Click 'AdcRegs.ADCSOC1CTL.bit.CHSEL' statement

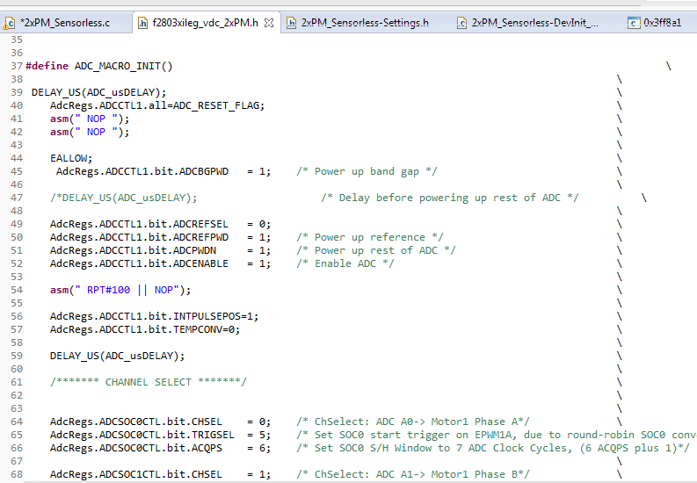160,474
